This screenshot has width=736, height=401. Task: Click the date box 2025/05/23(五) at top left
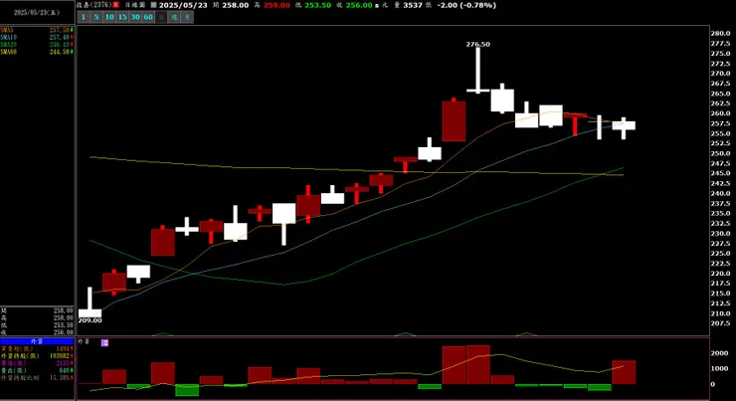37,13
